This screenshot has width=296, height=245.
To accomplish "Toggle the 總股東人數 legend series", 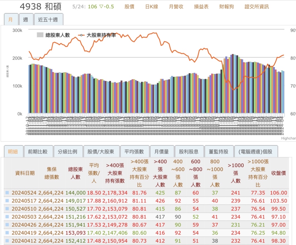I will pos(53,35).
